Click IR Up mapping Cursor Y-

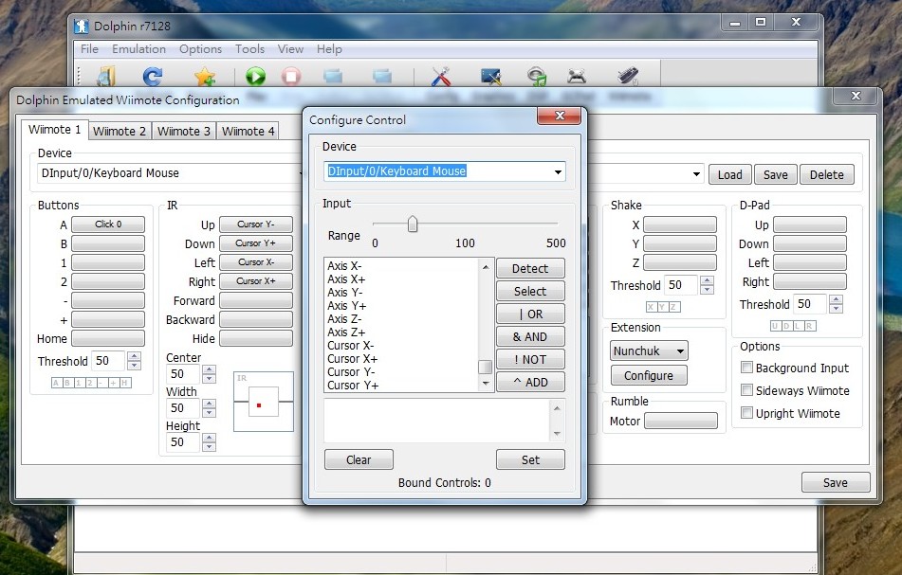click(255, 224)
